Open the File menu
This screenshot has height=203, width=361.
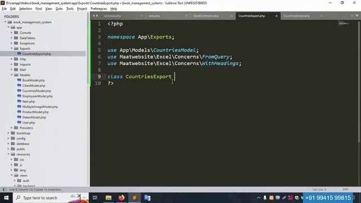click(4, 9)
